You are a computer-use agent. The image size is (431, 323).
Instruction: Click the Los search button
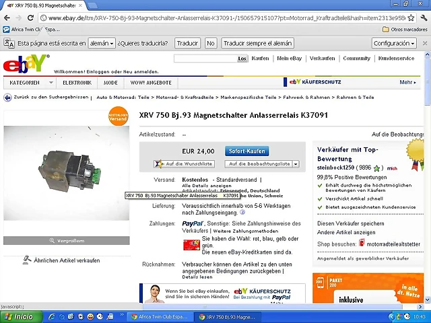(242, 59)
